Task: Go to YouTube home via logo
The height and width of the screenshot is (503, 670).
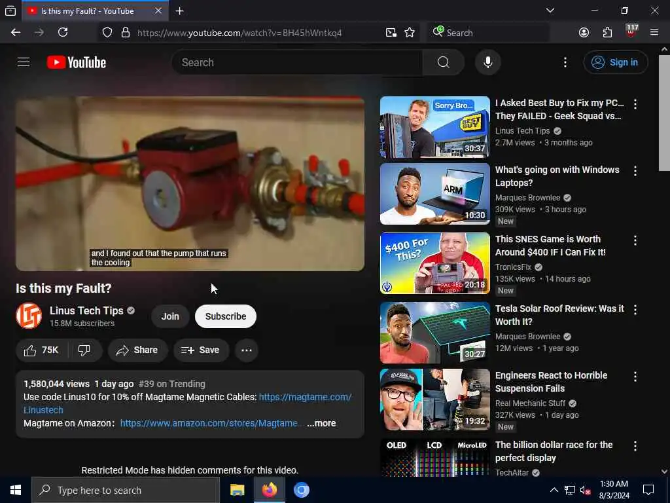Action: point(77,62)
